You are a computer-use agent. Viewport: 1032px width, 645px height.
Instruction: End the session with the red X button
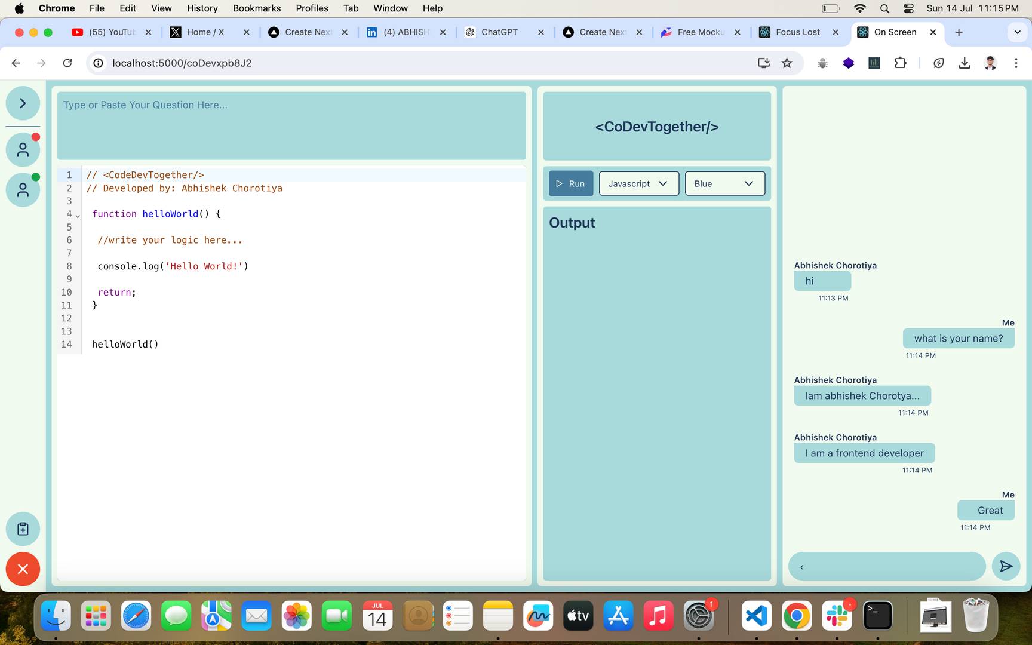[x=23, y=569]
